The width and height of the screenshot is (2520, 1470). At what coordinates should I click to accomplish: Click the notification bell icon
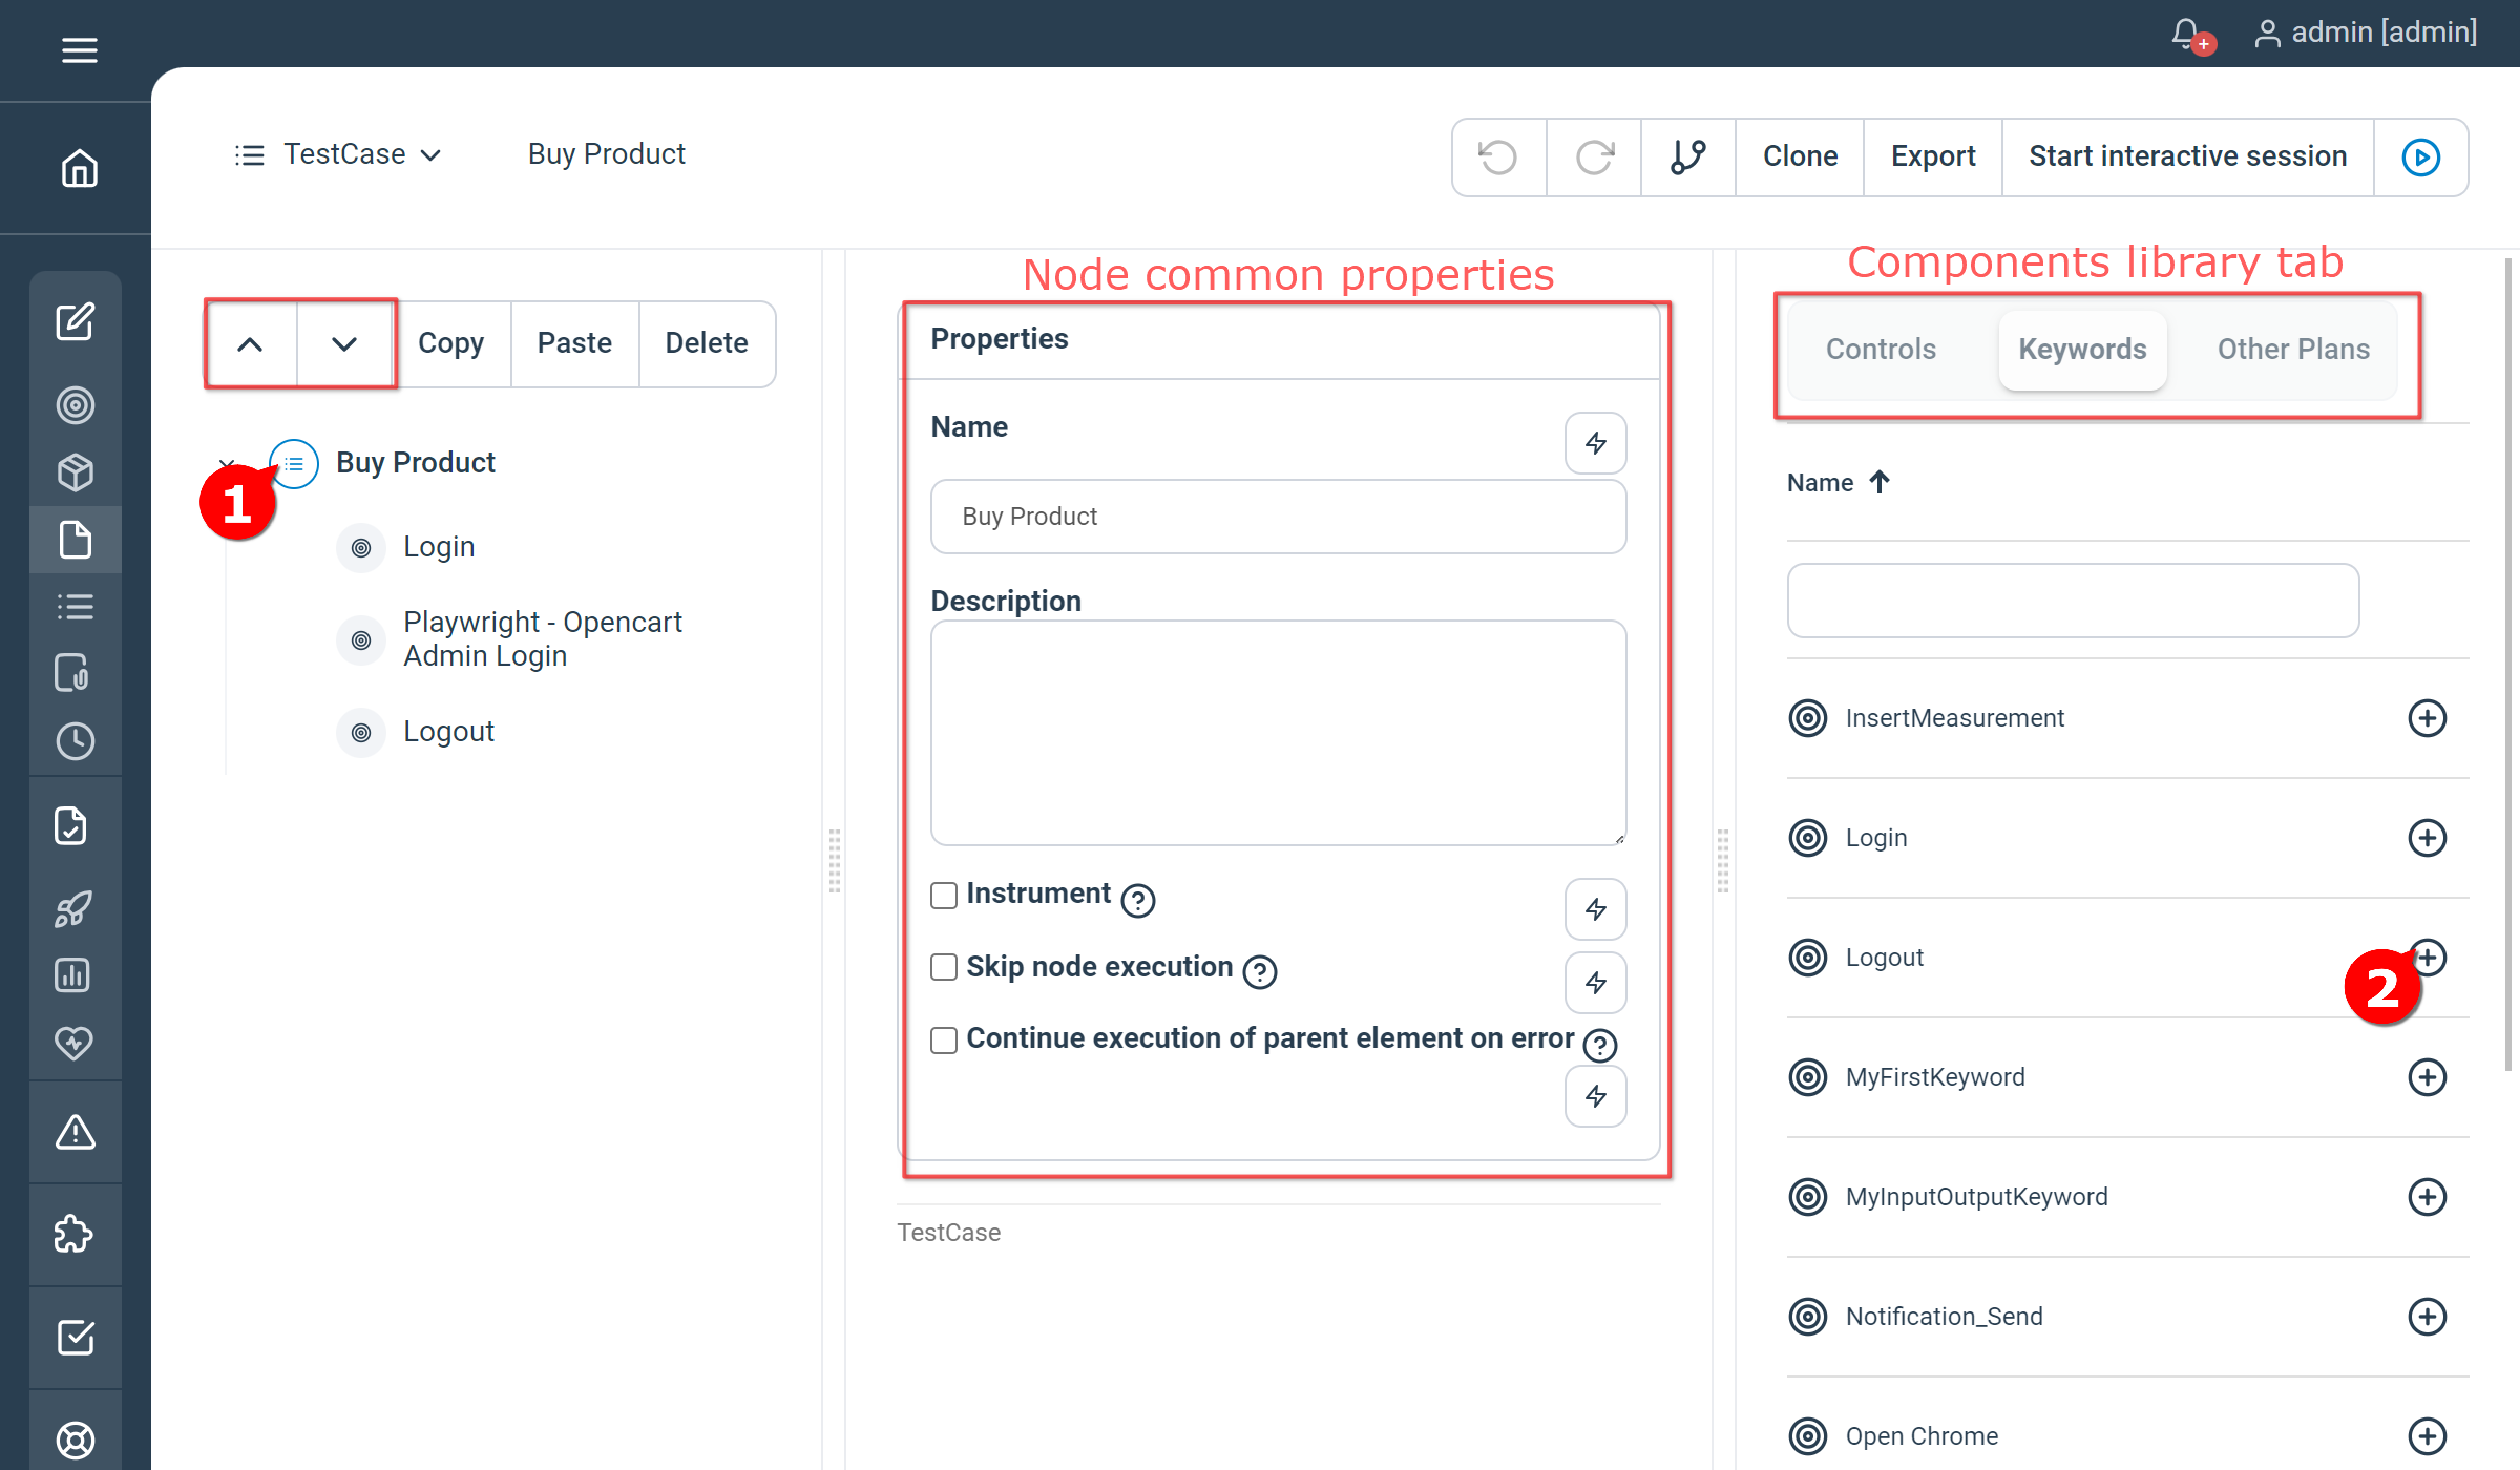coord(2184,32)
